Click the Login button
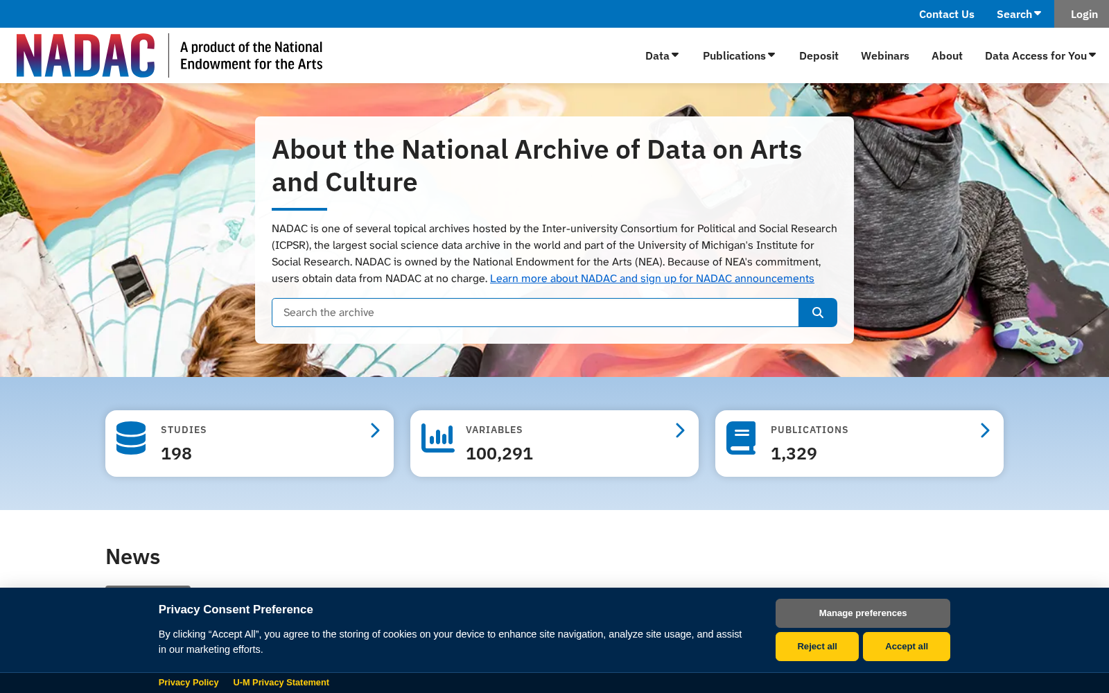 point(1082,14)
